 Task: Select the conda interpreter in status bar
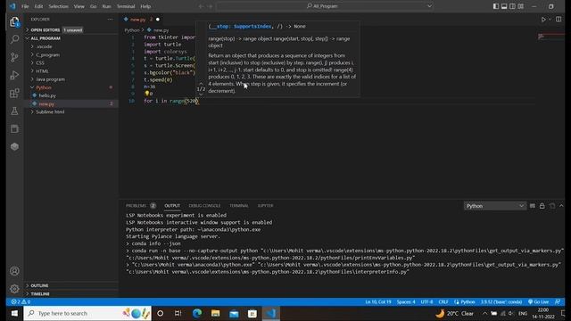click(501, 302)
